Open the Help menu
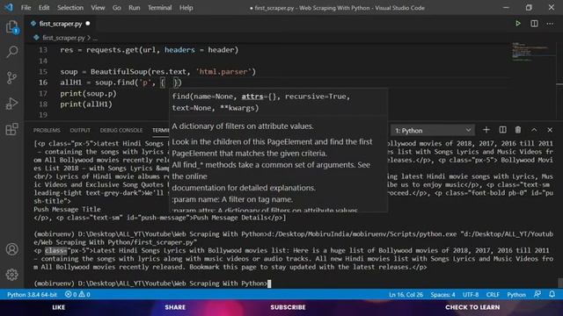 pyautogui.click(x=186, y=8)
